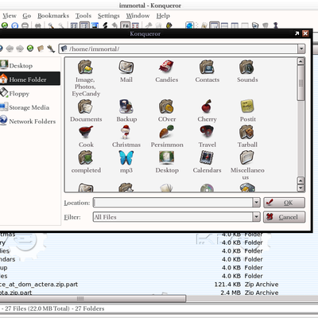The height and width of the screenshot is (318, 318).
Task: Click the /home/immortal/ path field
Action: tap(178, 48)
